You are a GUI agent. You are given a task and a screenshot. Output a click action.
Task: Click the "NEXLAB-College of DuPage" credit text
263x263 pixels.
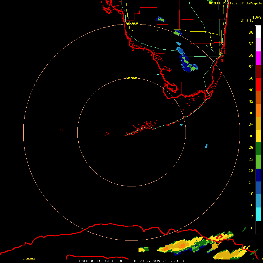point(233,3)
